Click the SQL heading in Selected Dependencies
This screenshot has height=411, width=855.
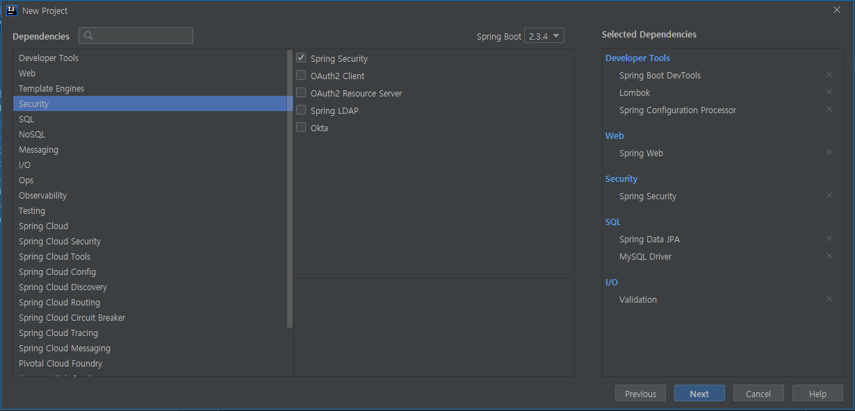pyautogui.click(x=613, y=222)
